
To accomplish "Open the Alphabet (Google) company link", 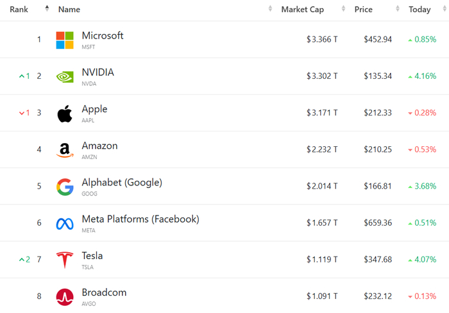I will [122, 183].
